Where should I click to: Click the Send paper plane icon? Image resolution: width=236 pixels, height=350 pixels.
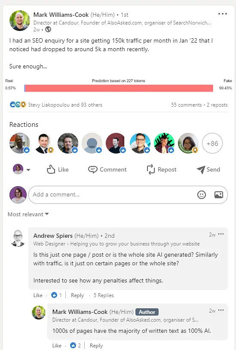point(201,170)
